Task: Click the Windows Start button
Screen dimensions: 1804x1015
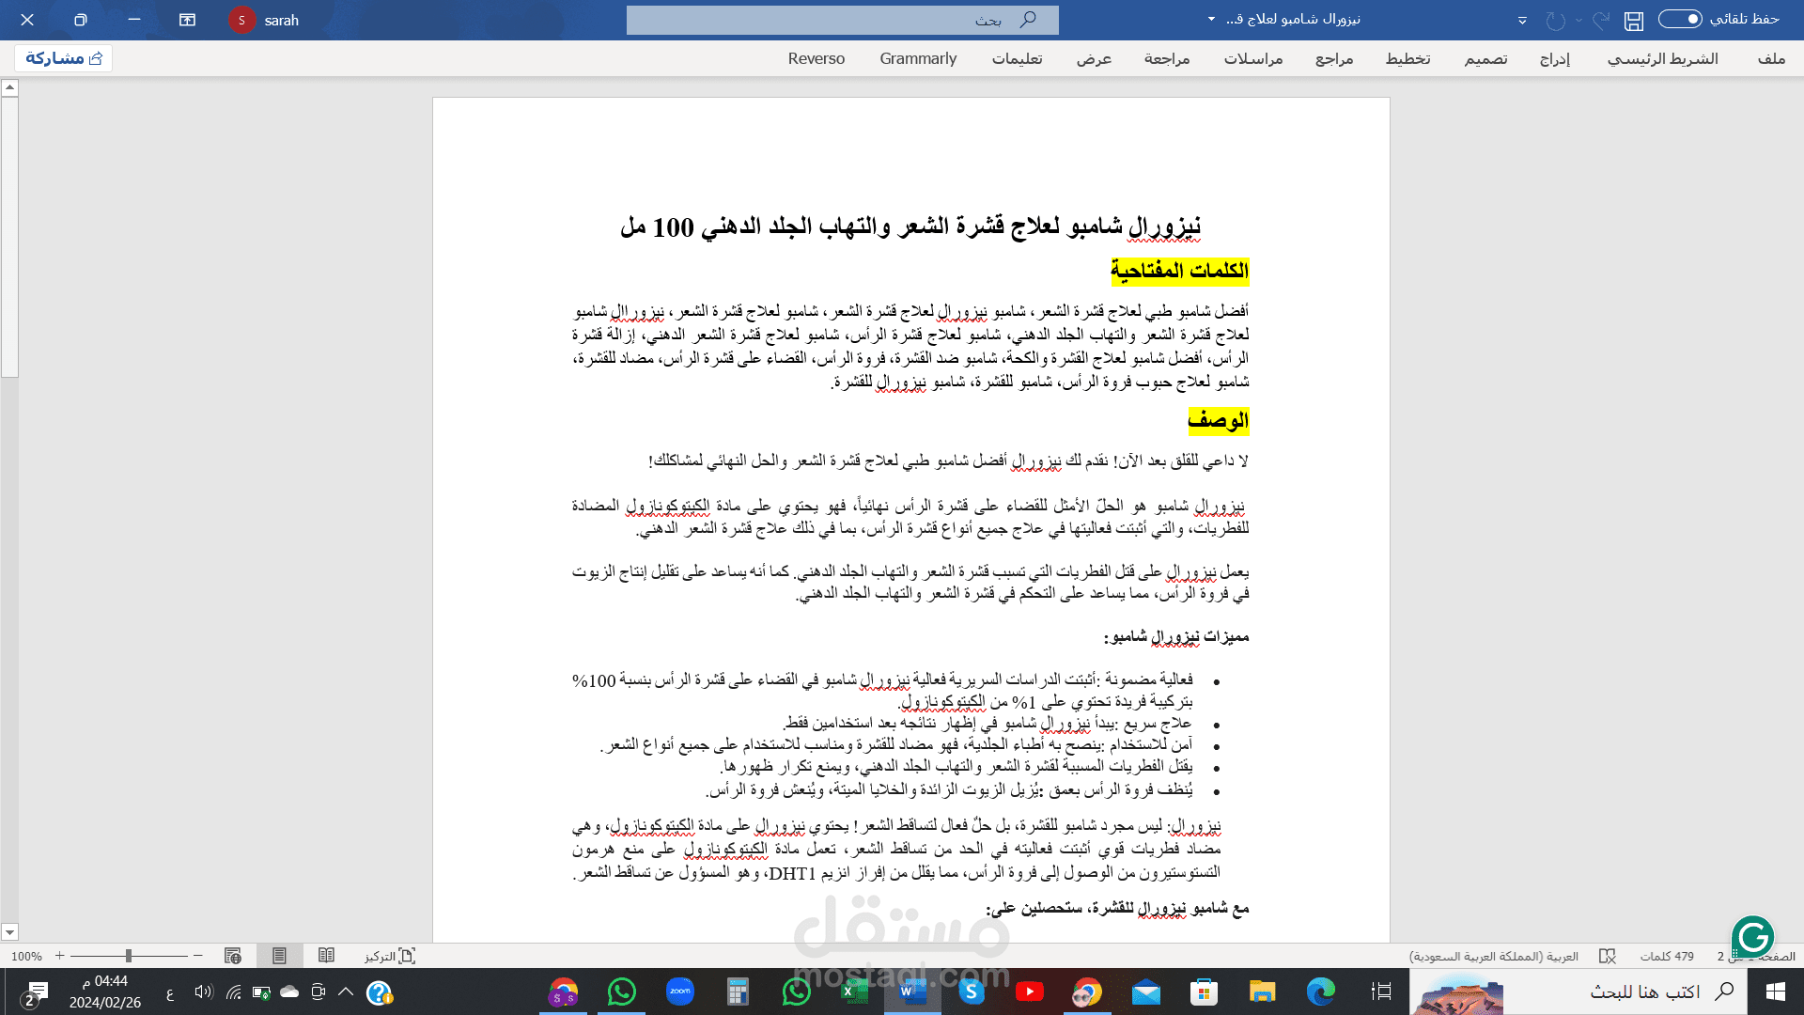Action: coord(1776,992)
